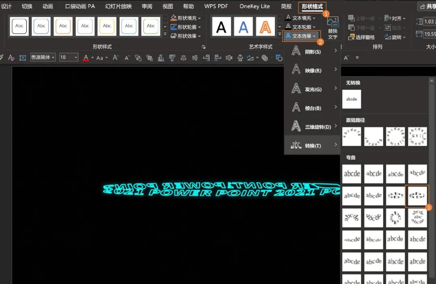Click the 选择窗格 selection pane button
Screen dimensions: 436x284
pos(361,37)
